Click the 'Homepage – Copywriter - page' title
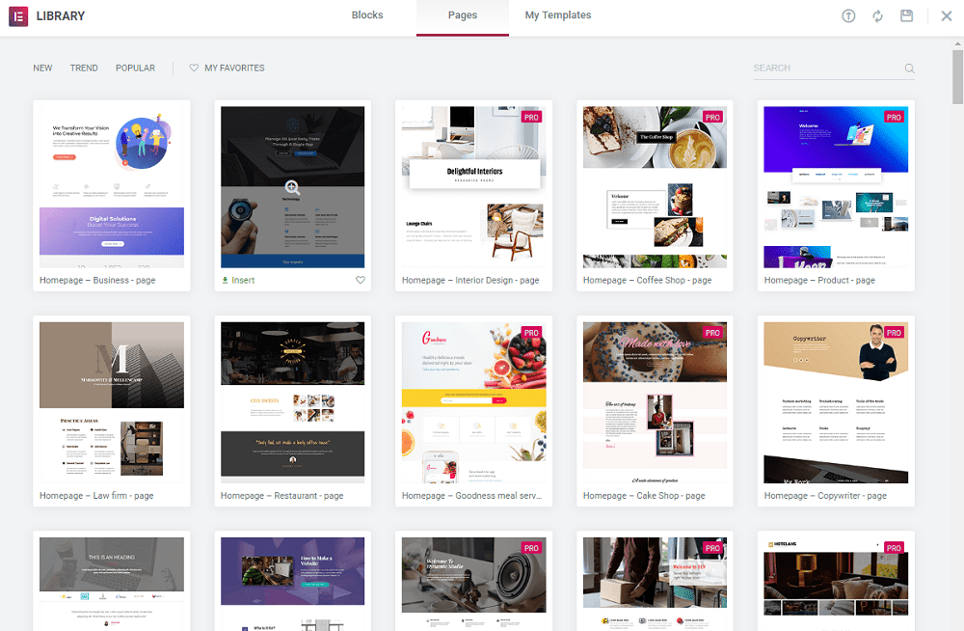 pos(825,496)
